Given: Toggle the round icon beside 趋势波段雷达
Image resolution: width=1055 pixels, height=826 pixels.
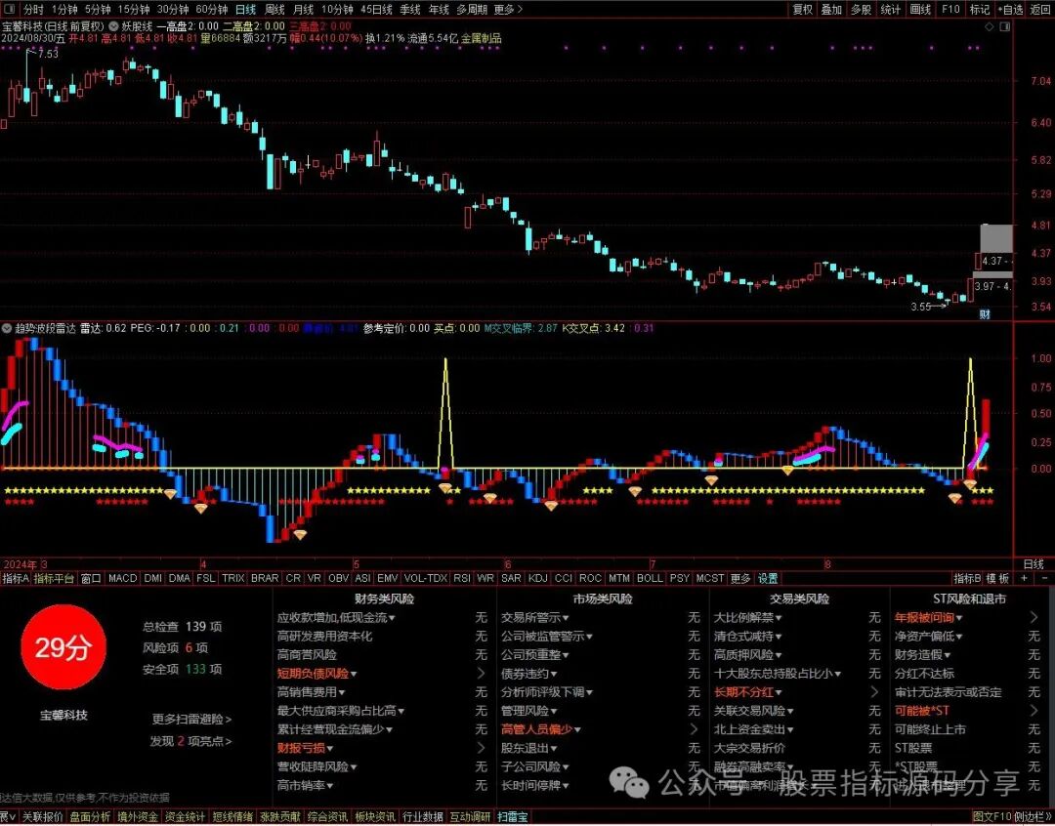Looking at the screenshot, I should click(x=7, y=328).
